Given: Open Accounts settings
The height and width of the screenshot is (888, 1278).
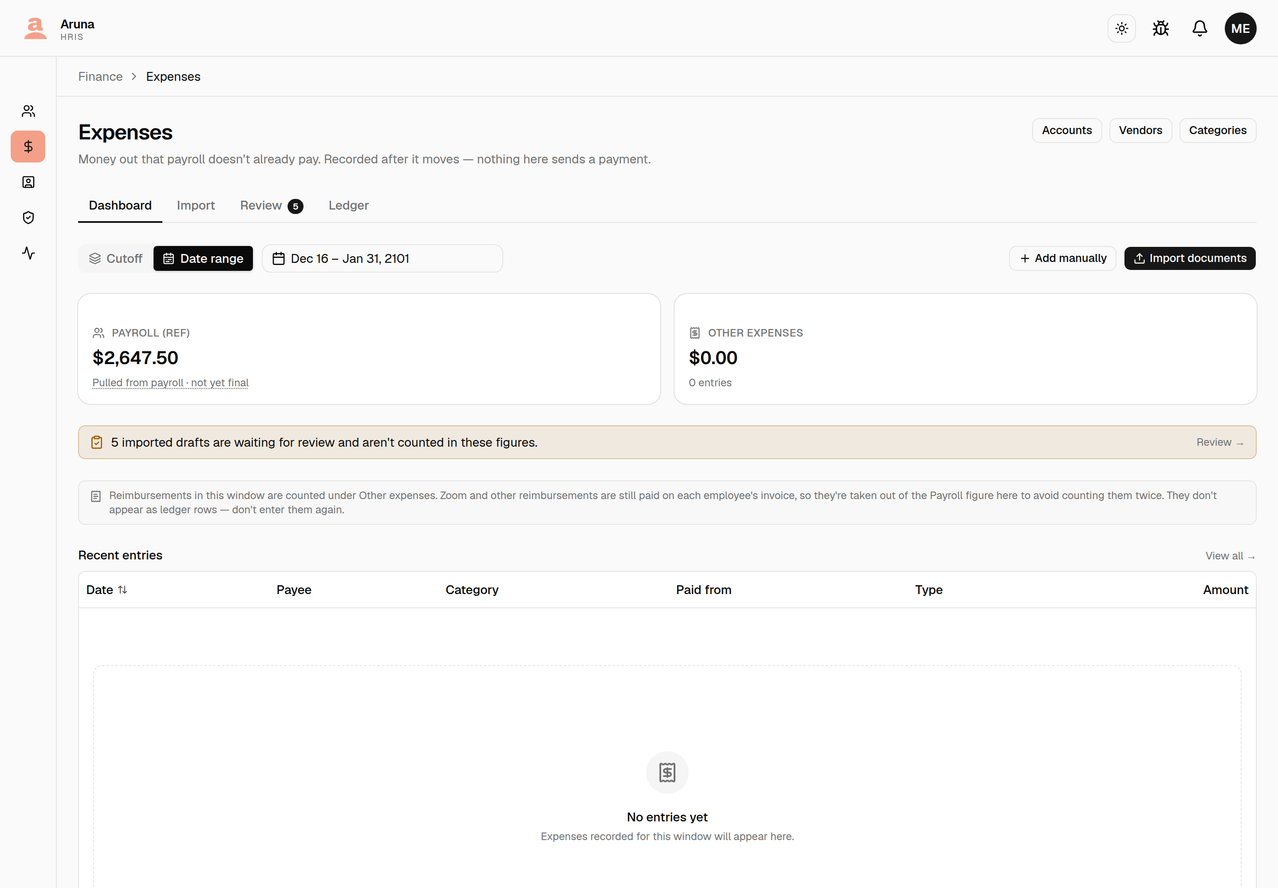Looking at the screenshot, I should pyautogui.click(x=1067, y=130).
